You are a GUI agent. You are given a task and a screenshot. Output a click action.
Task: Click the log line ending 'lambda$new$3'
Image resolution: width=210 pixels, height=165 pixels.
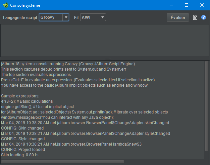[x=71, y=144]
